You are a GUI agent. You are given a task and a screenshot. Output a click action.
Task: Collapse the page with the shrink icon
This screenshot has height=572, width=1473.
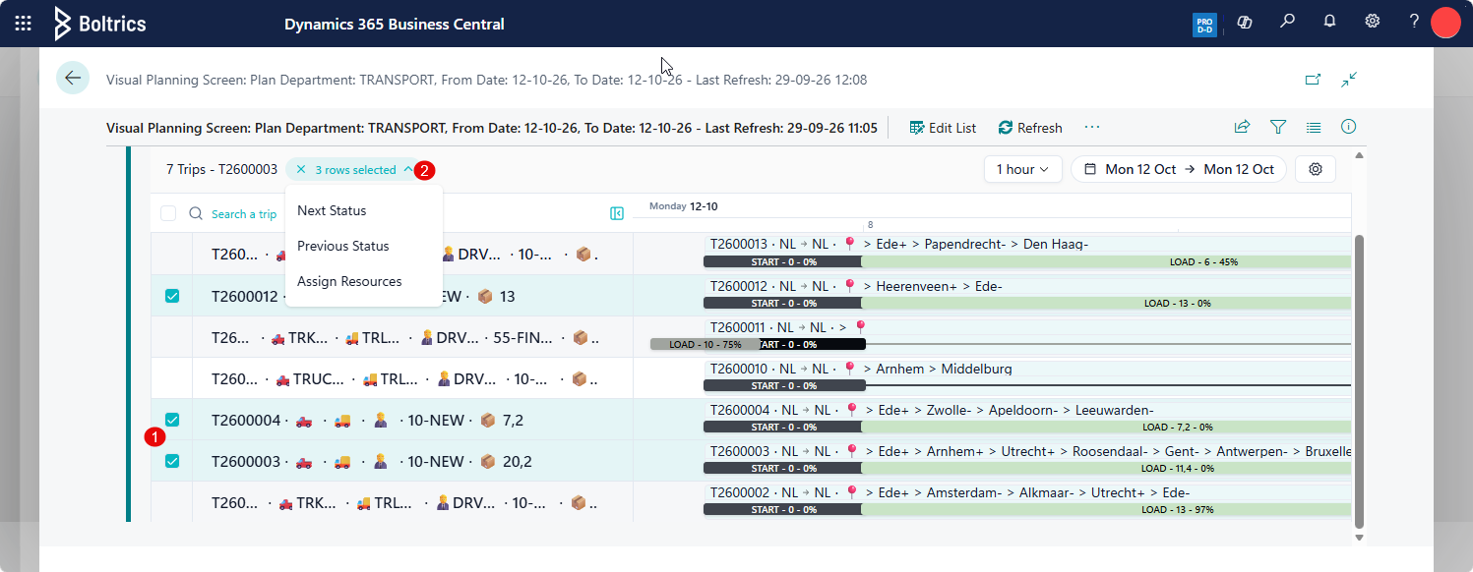1349,80
